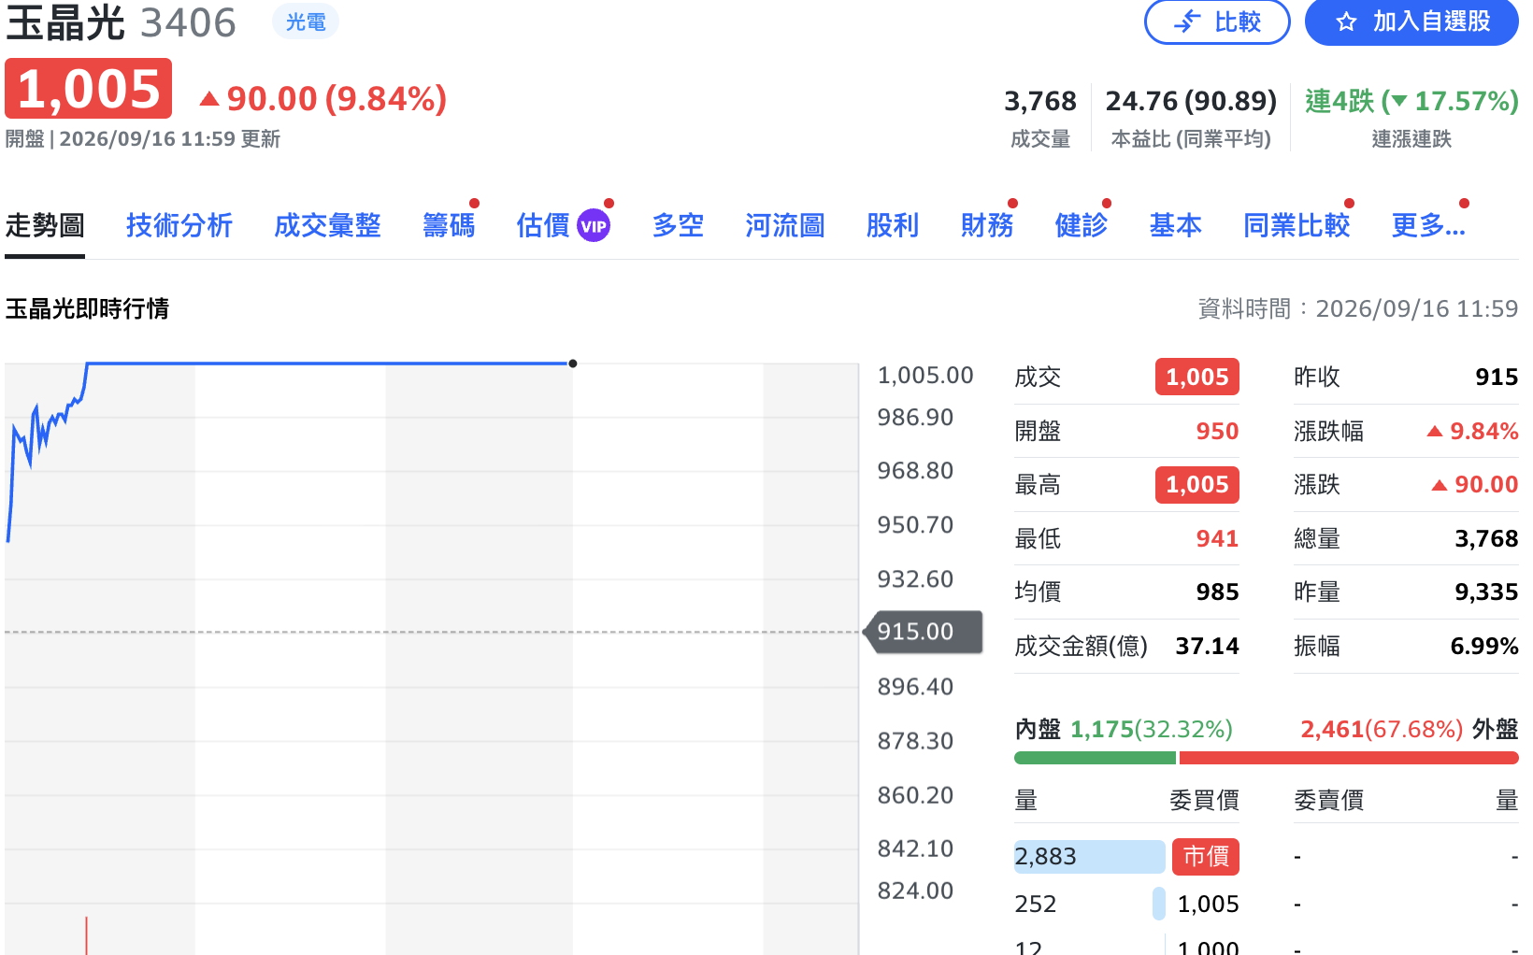1533x955 pixels.
Task: Open the 河流圖 tab
Action: 785,225
